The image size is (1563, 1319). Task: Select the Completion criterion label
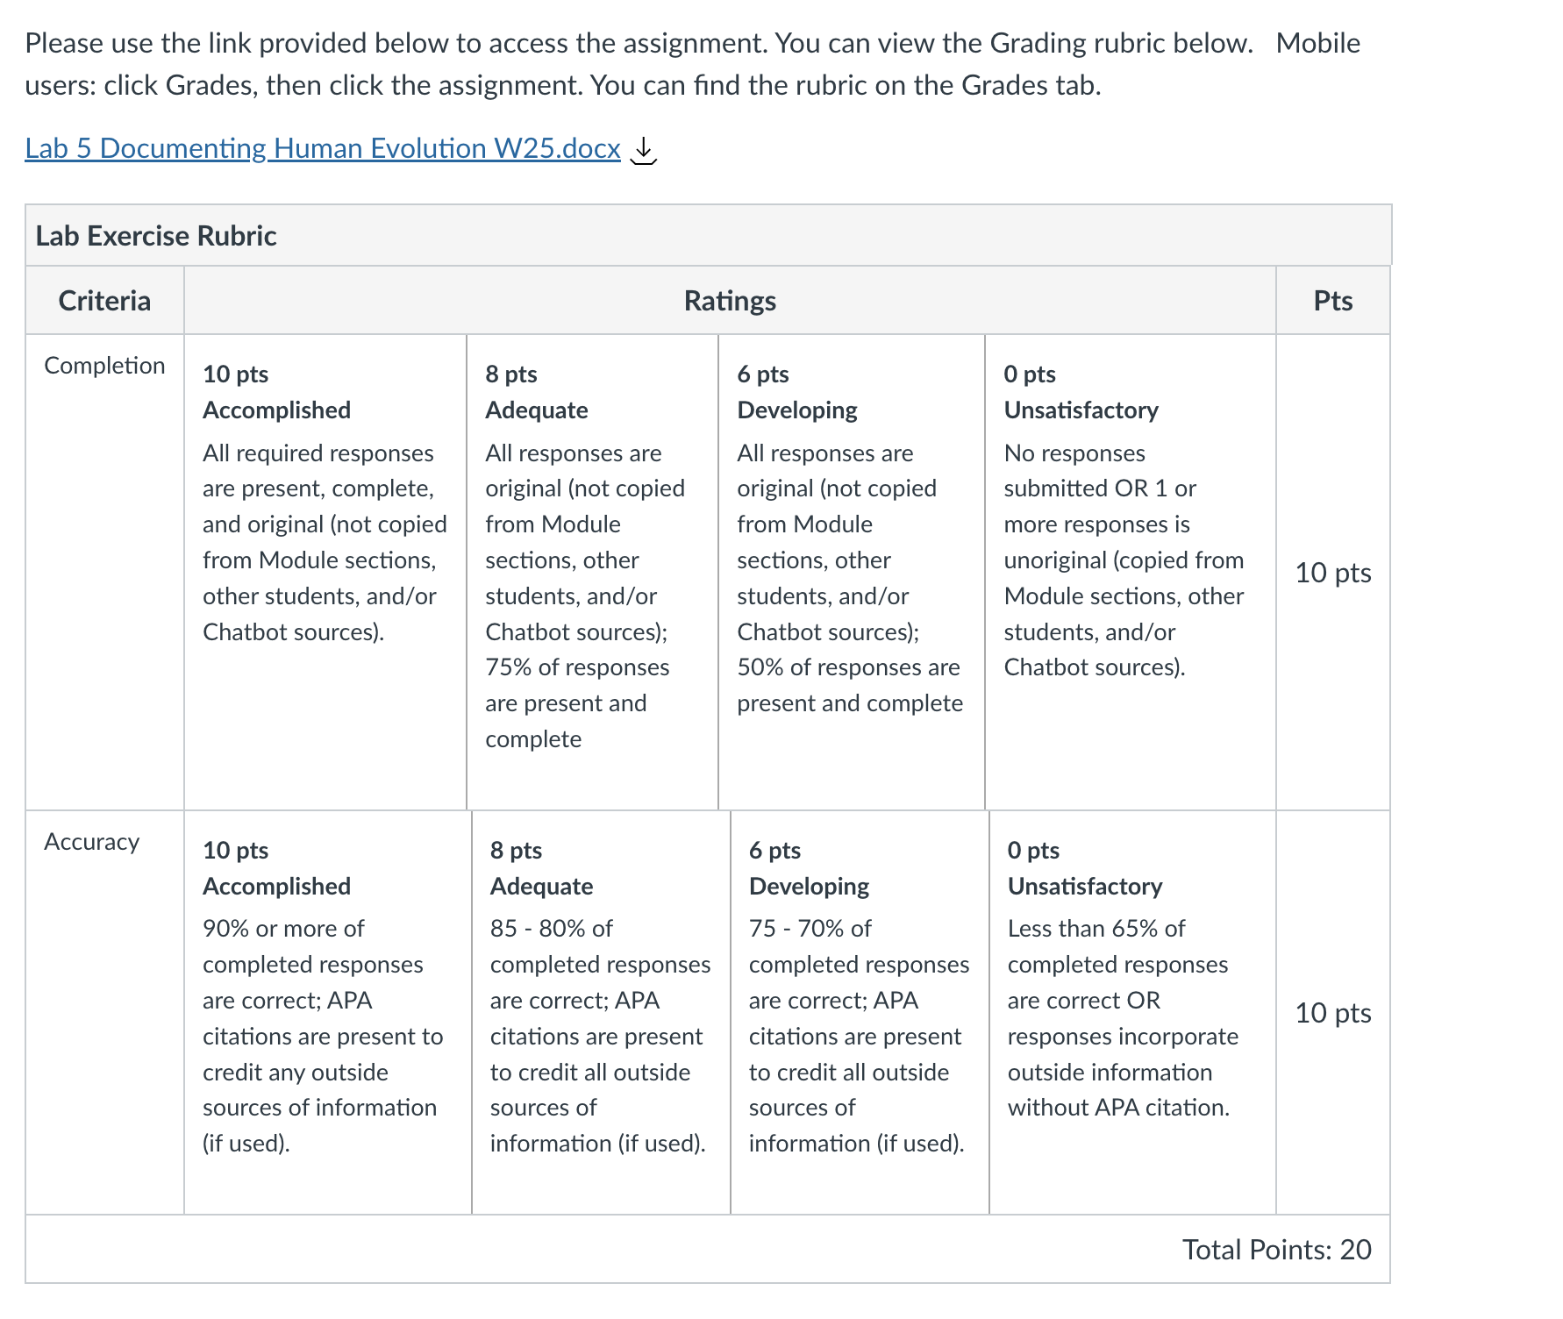click(x=104, y=366)
